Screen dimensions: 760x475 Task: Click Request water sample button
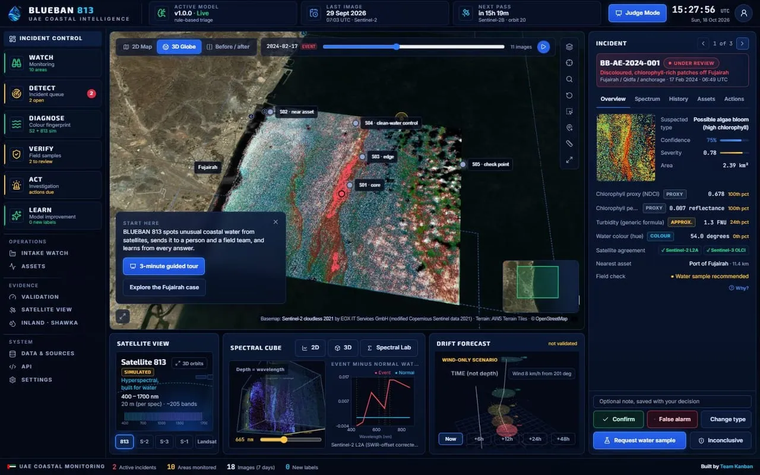click(639, 441)
